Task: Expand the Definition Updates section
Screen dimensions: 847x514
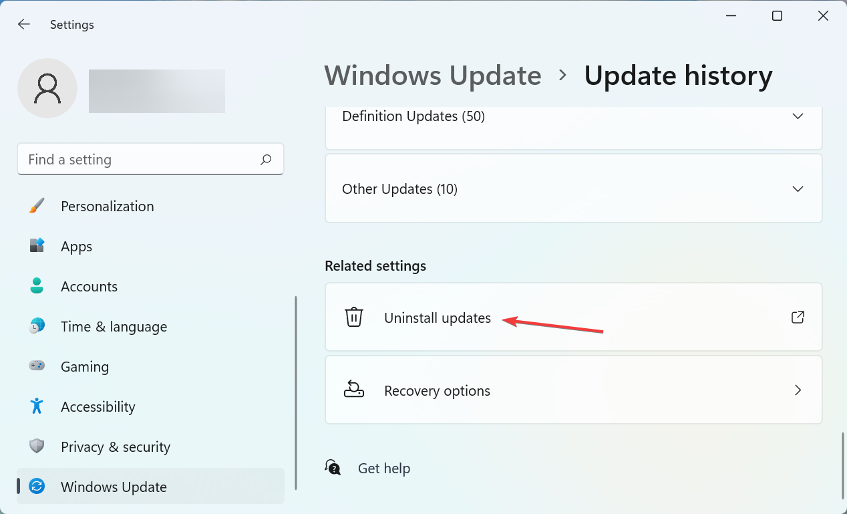Action: [798, 116]
